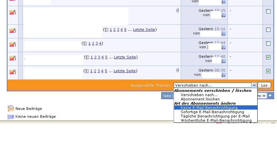The height and width of the screenshot is (147, 277).
Task: Uncheck the checkbox for the Gestern 12:40 thread
Action: coord(268,57)
